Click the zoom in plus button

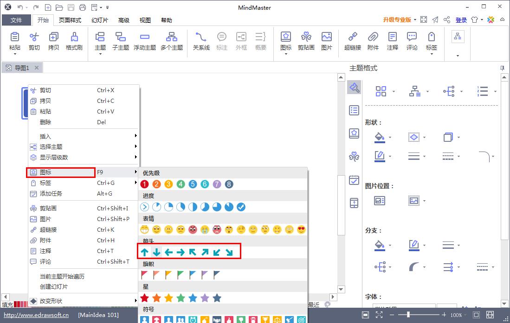[x=444, y=315]
